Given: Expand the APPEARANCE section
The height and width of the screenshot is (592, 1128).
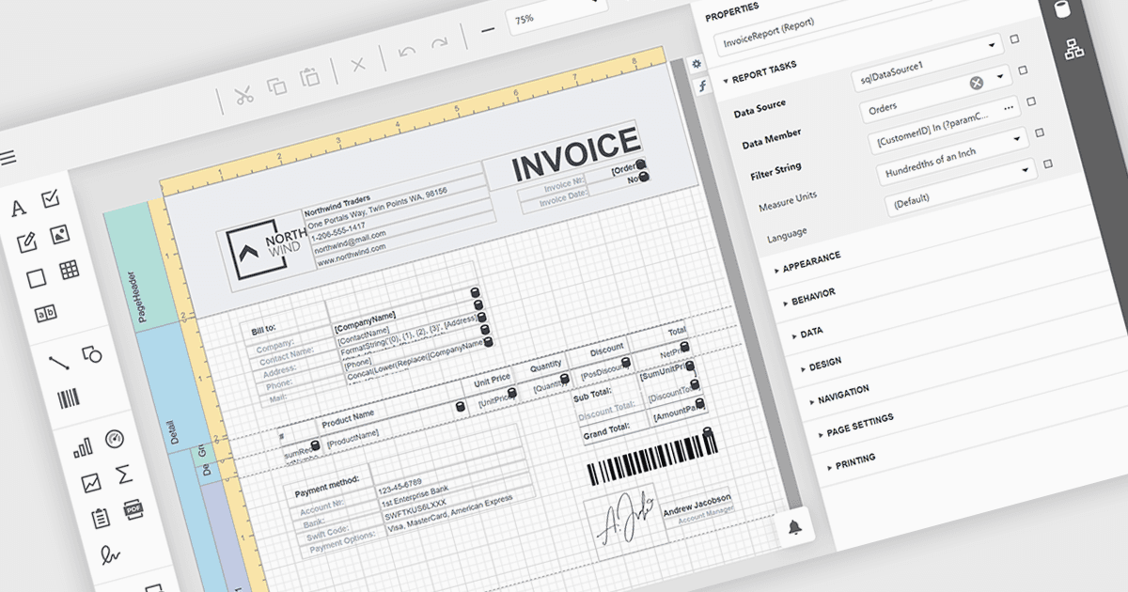Looking at the screenshot, I should click(x=807, y=262).
